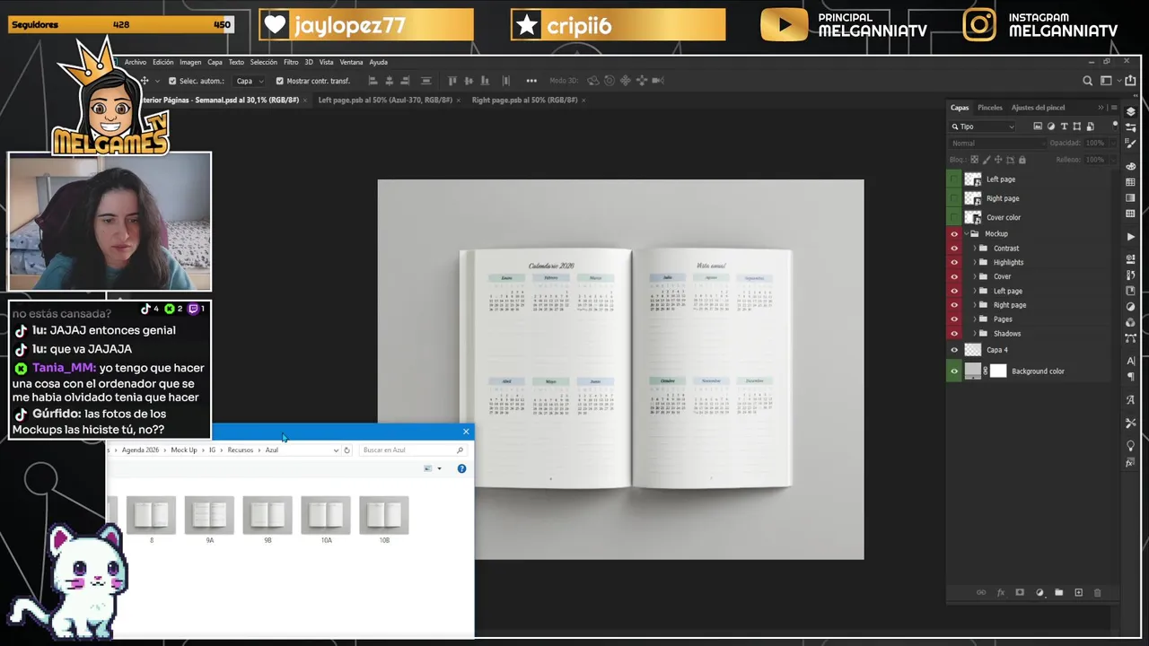This screenshot has height=646, width=1149.
Task: Hide the Contrast group
Action: [953, 249]
